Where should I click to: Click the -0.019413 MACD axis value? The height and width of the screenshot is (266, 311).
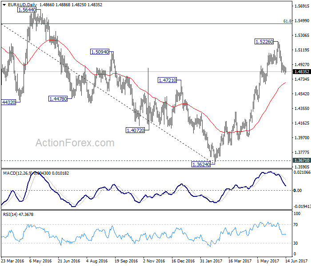302,207
